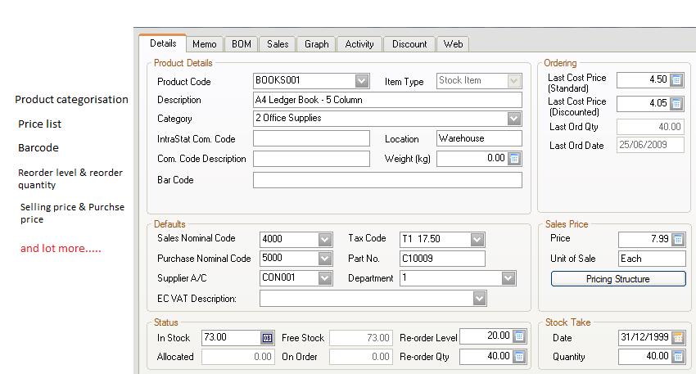Click the 'Barcode' caption text
The height and width of the screenshot is (374, 696).
point(38,148)
